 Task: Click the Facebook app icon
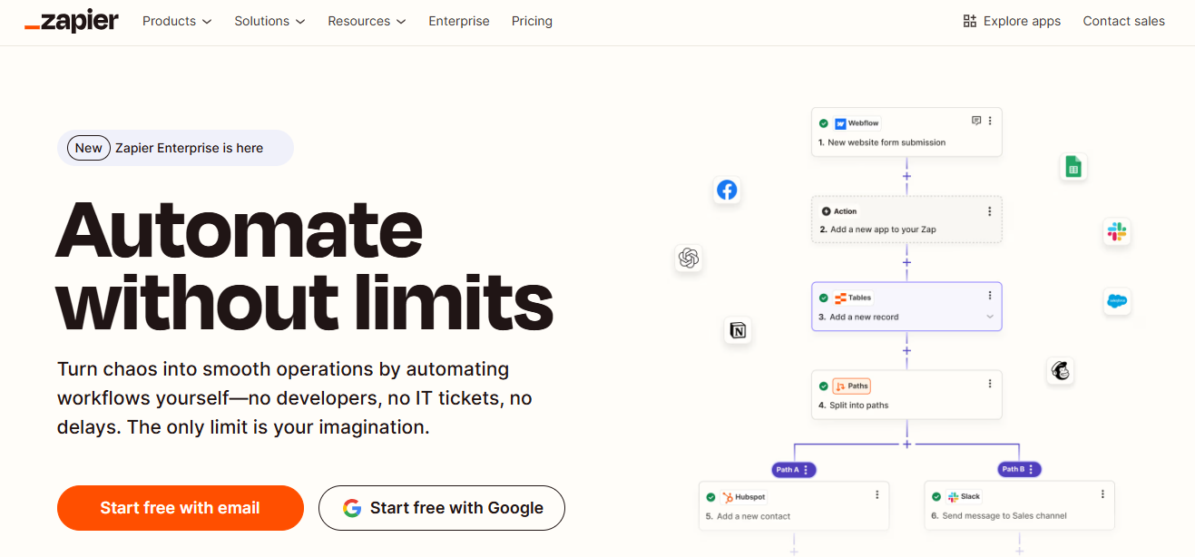727,190
